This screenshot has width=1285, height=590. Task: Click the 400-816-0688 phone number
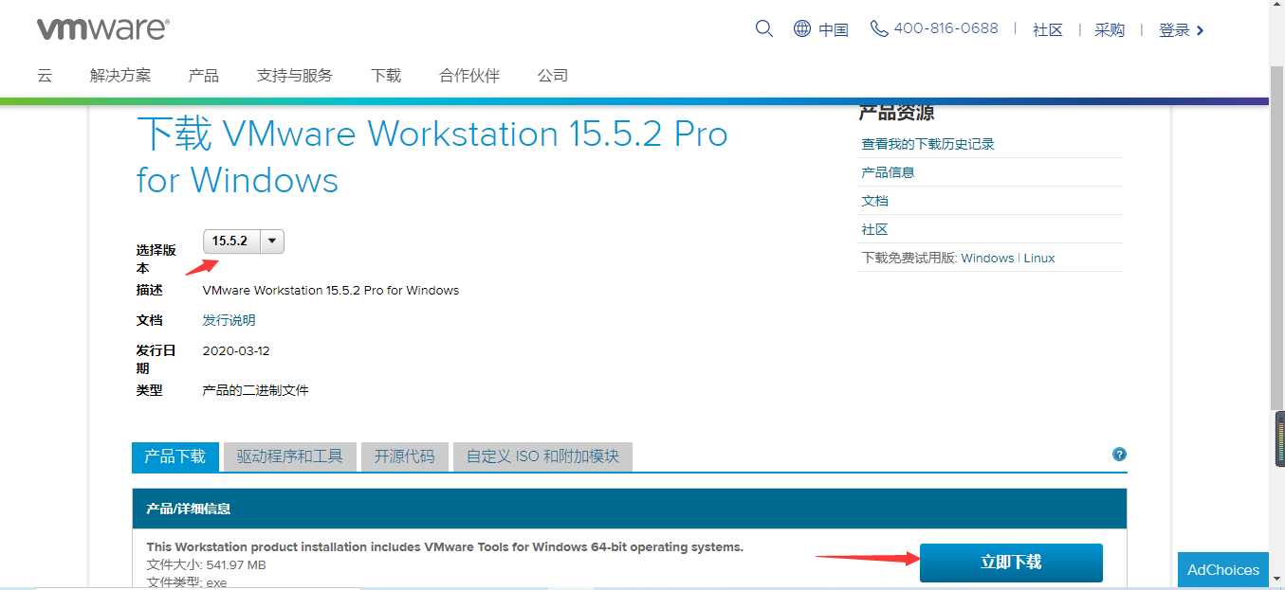pyautogui.click(x=945, y=28)
